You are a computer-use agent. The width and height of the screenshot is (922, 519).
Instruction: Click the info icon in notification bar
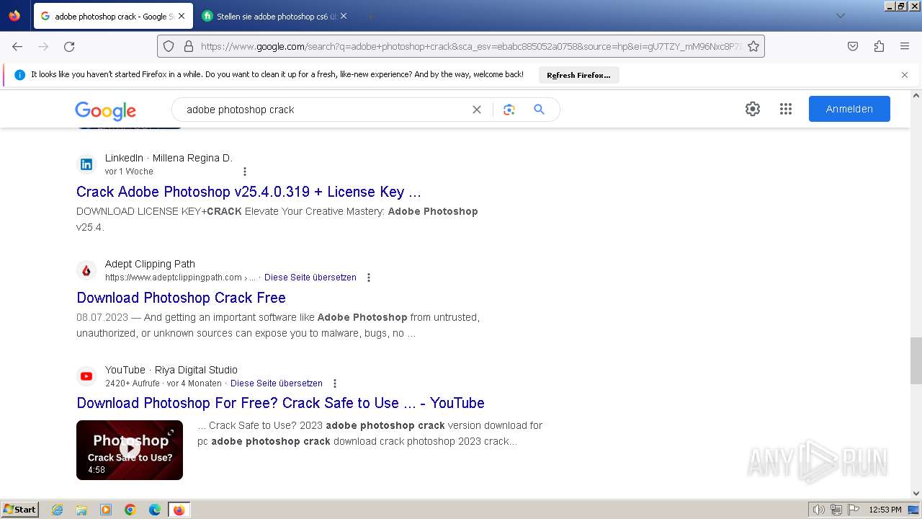(x=19, y=74)
